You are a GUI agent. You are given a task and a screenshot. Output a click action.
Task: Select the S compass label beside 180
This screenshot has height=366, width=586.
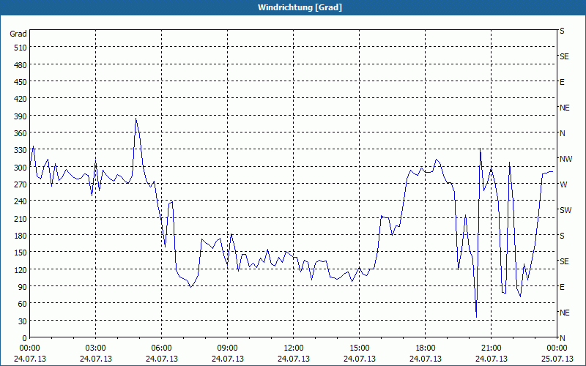pyautogui.click(x=562, y=236)
